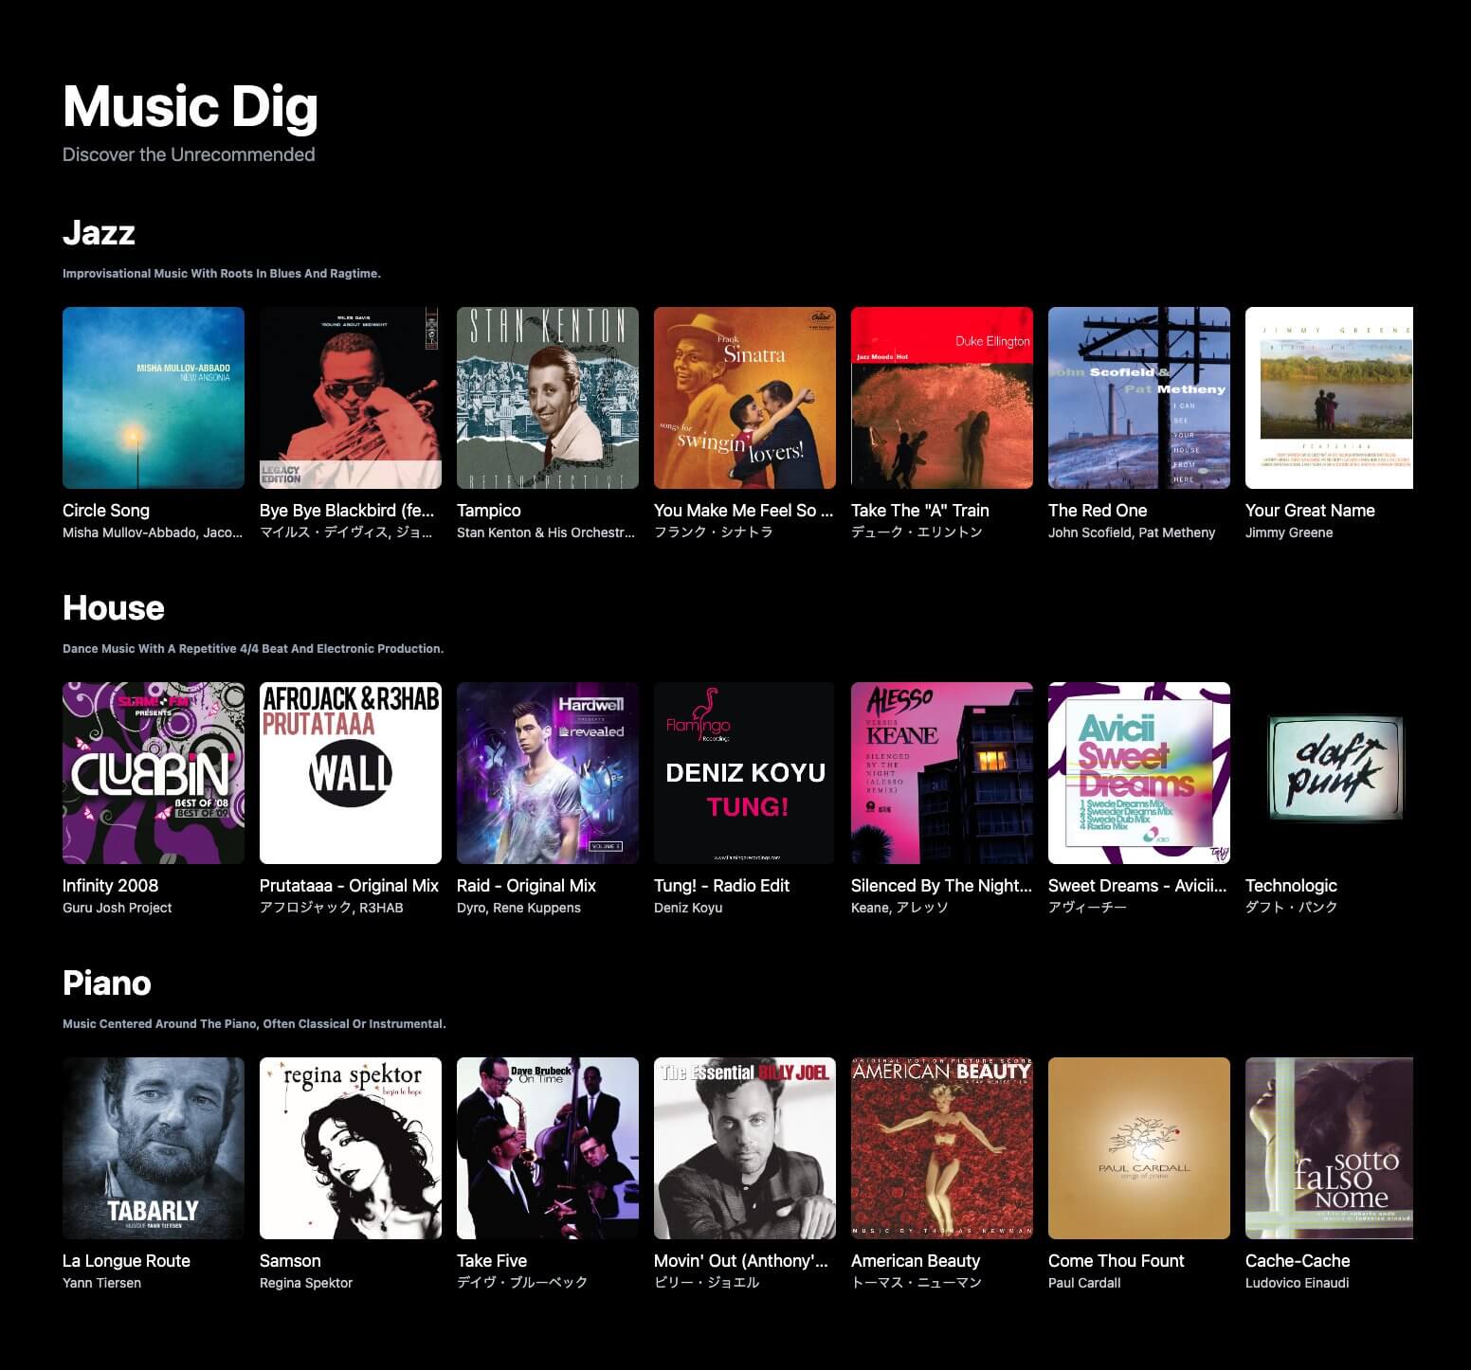Click the Take The "A" Train title

(920, 511)
